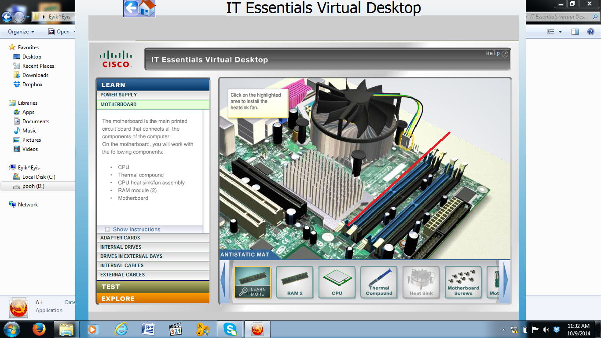Open Explorer help question mark icon
This screenshot has width=601, height=338.
pyautogui.click(x=591, y=32)
